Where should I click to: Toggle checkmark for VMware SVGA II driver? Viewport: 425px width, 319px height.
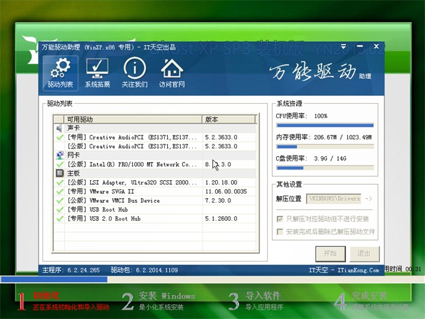click(x=60, y=191)
